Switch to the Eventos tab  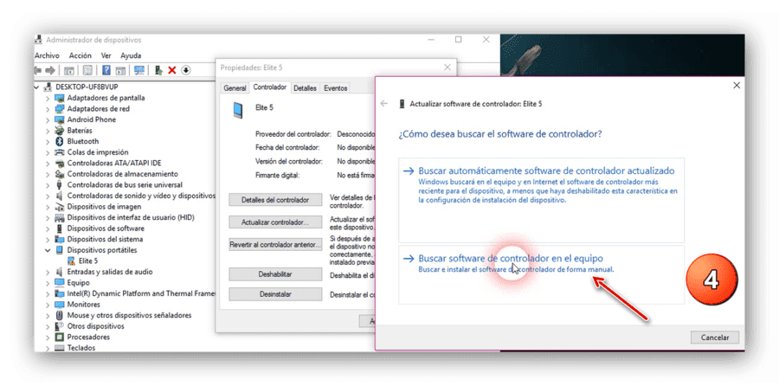coord(335,88)
